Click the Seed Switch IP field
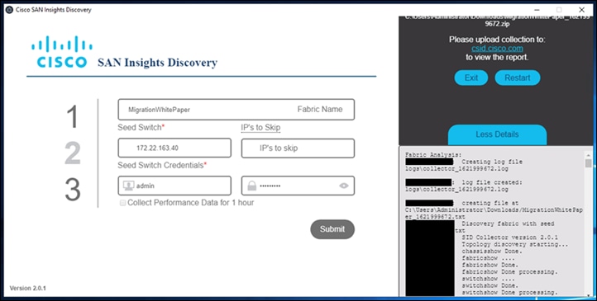 coord(174,148)
